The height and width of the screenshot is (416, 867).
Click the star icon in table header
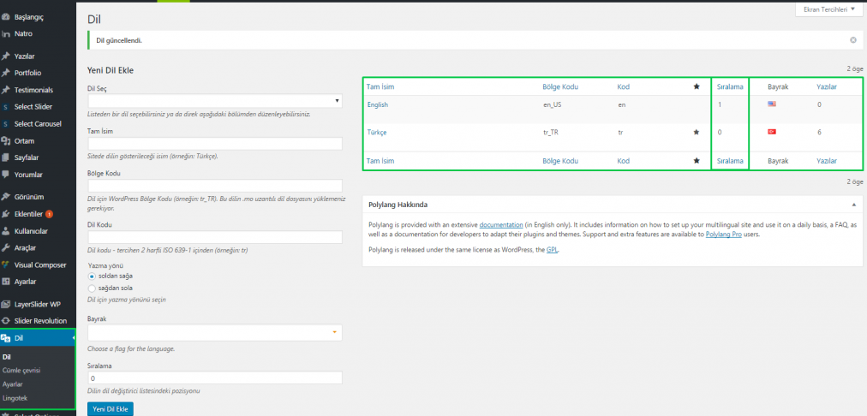coord(697,86)
